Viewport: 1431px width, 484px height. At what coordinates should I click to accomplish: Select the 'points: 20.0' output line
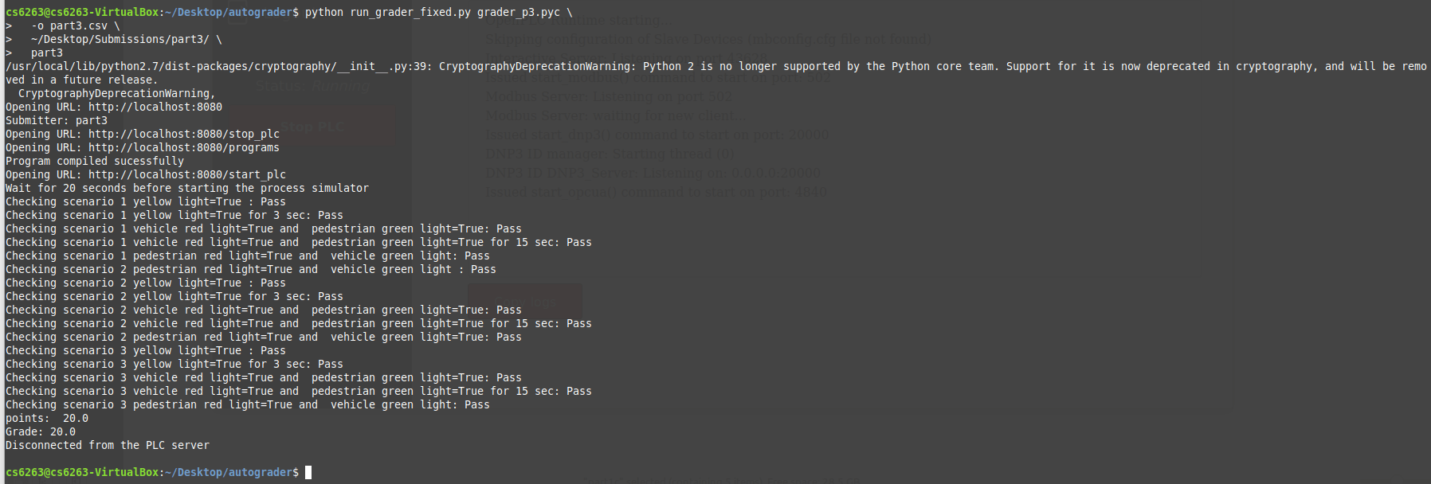(x=47, y=418)
